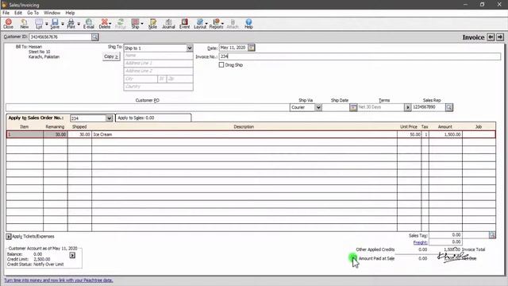The width and height of the screenshot is (508, 286).
Task: Open the Window menu
Action: (x=52, y=13)
